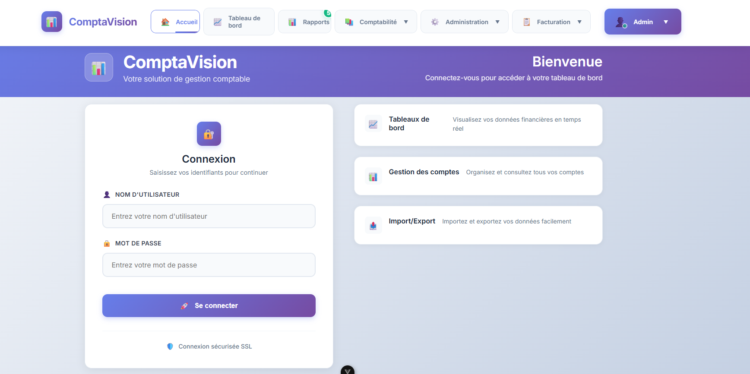Screen dimensions: 750x374
Task: Click the large ComptaVision banner logo icon
Action: click(99, 68)
